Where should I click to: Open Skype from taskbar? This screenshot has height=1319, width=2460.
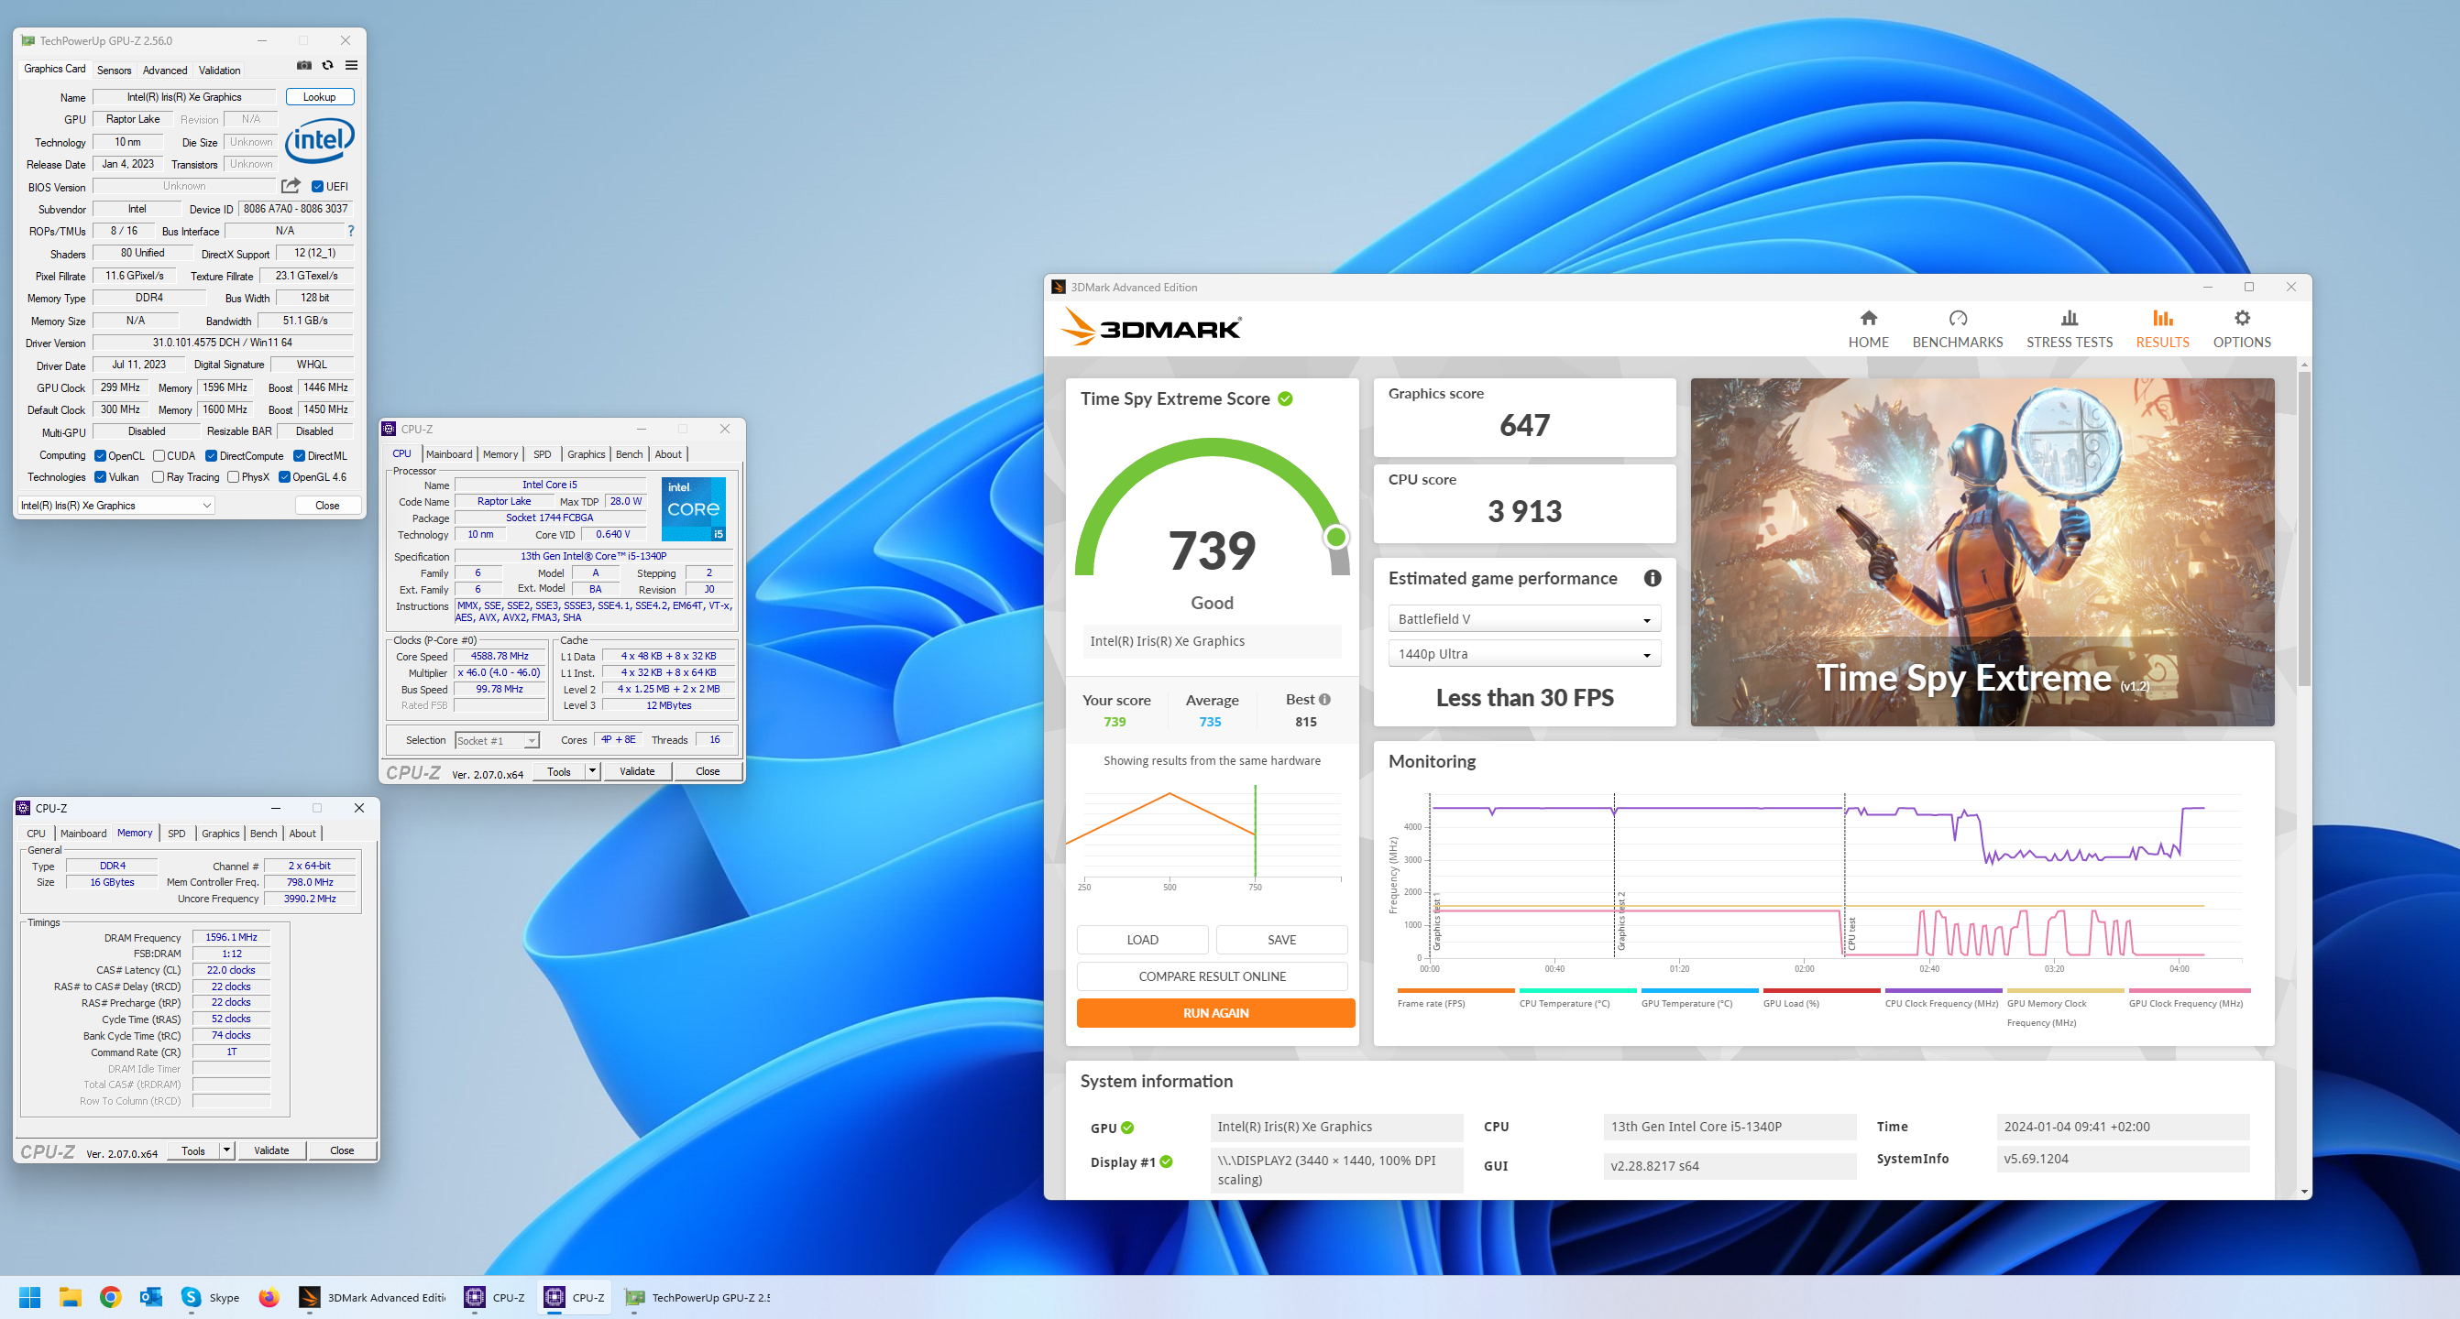coord(210,1297)
